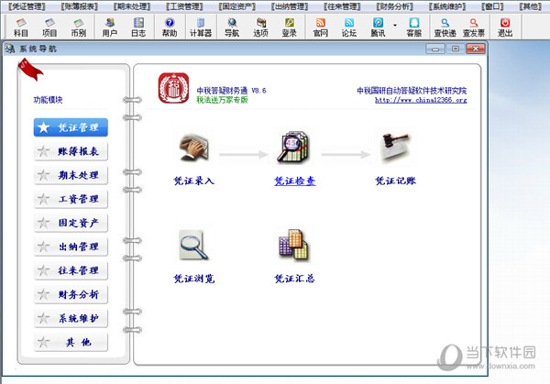Open the [凭证管理] menu
Viewport: 550px width, 384px height.
[x=27, y=6]
